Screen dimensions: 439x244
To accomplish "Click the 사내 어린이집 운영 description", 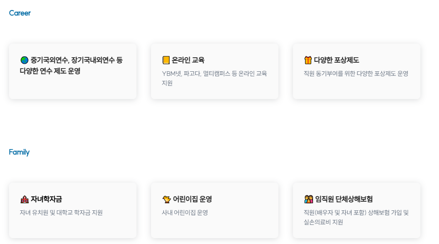I will click(185, 213).
